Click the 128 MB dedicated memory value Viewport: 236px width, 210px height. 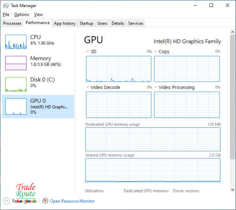pyautogui.click(x=214, y=124)
